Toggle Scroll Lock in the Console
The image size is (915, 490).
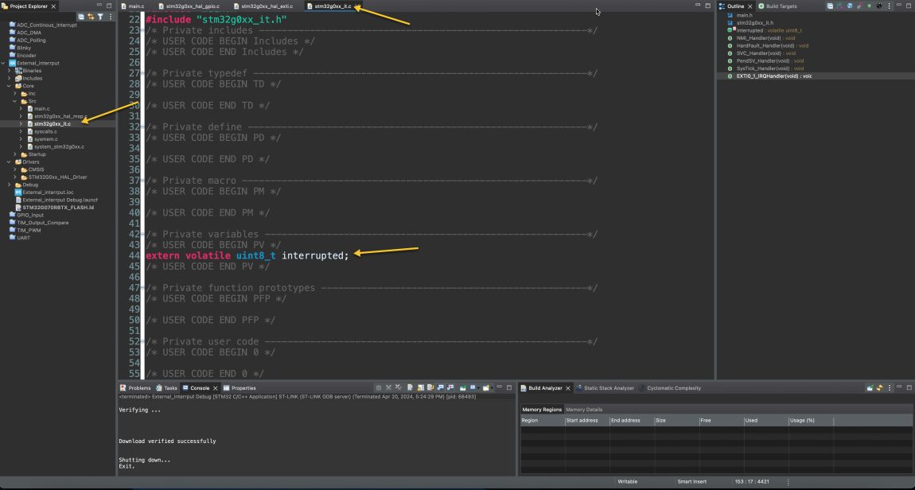pyautogui.click(x=422, y=387)
